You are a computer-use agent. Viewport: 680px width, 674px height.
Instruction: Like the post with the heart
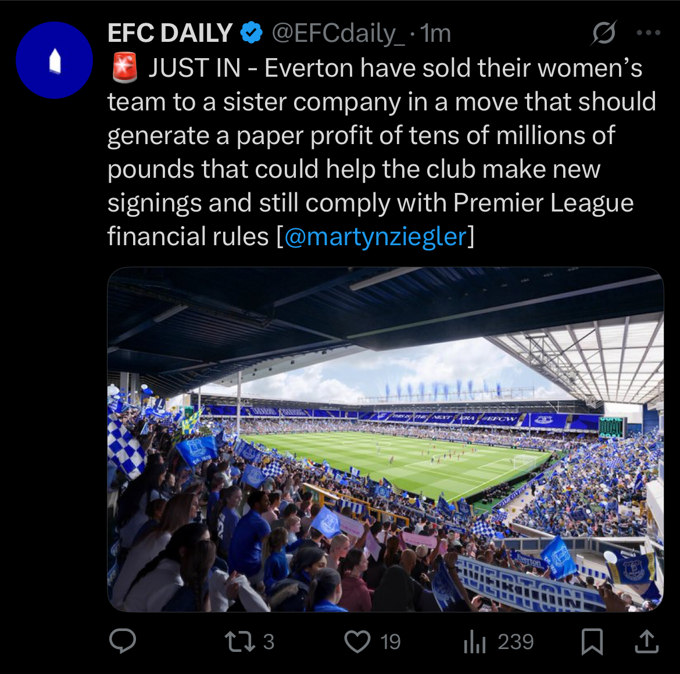(x=357, y=642)
